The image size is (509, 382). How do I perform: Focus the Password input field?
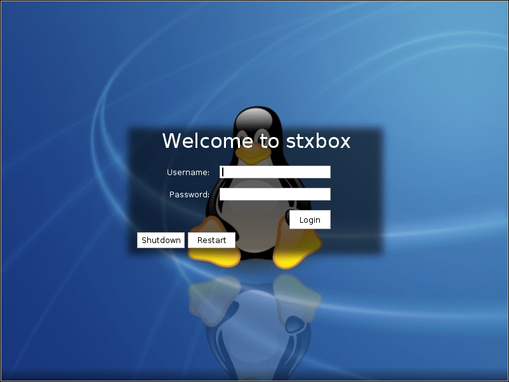click(275, 194)
